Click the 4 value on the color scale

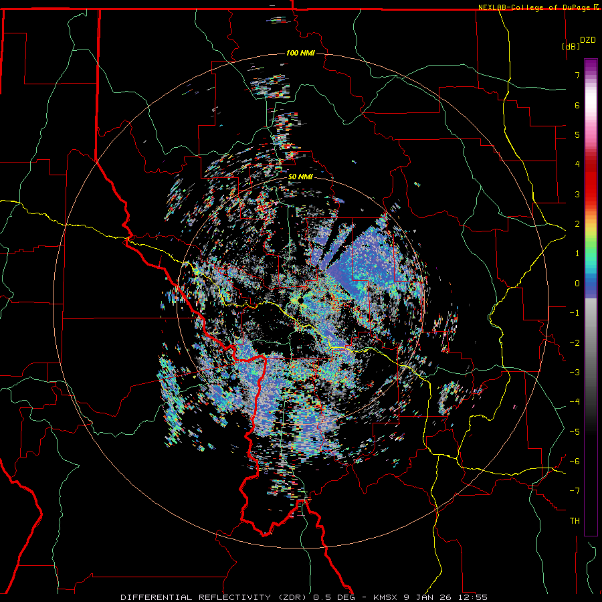577,165
